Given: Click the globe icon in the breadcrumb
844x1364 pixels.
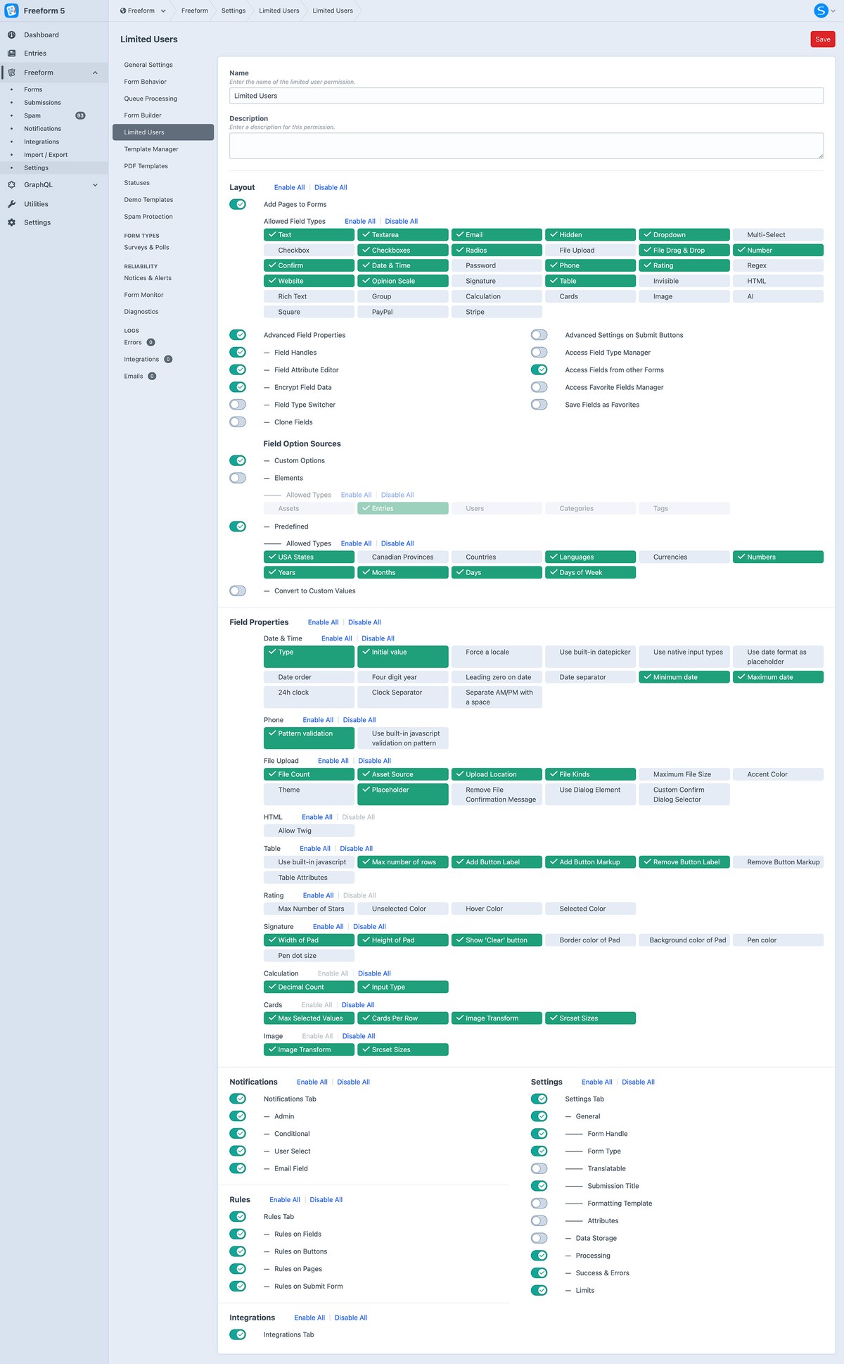Looking at the screenshot, I should tap(123, 11).
